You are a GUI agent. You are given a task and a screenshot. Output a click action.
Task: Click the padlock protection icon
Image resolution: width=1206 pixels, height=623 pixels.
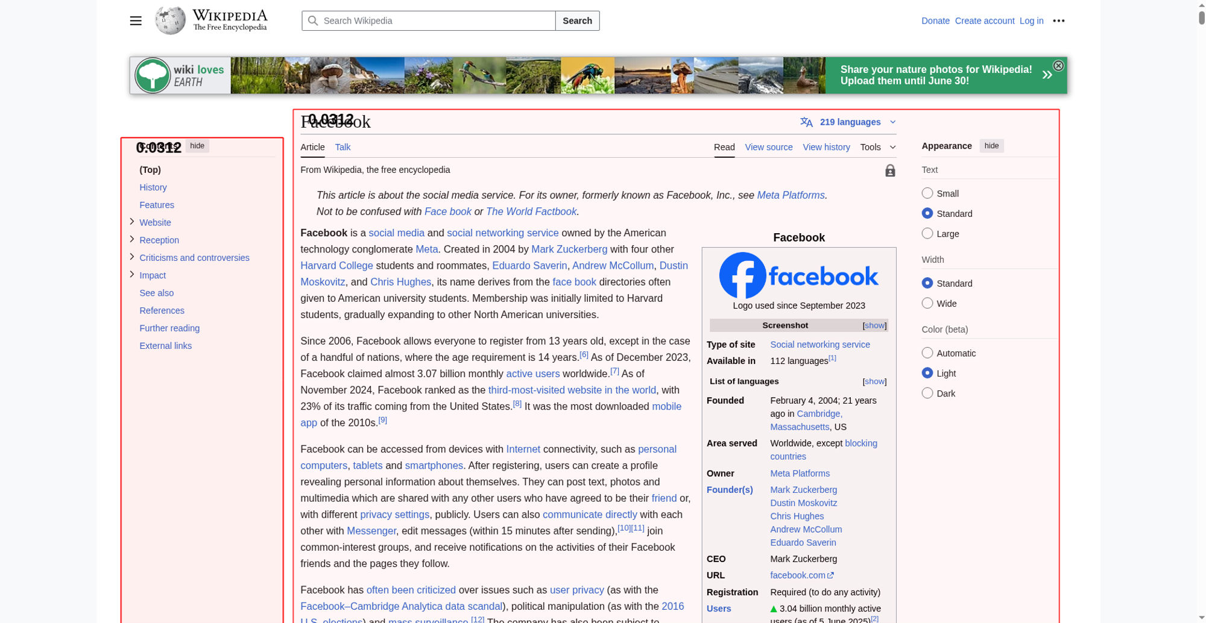coord(890,171)
